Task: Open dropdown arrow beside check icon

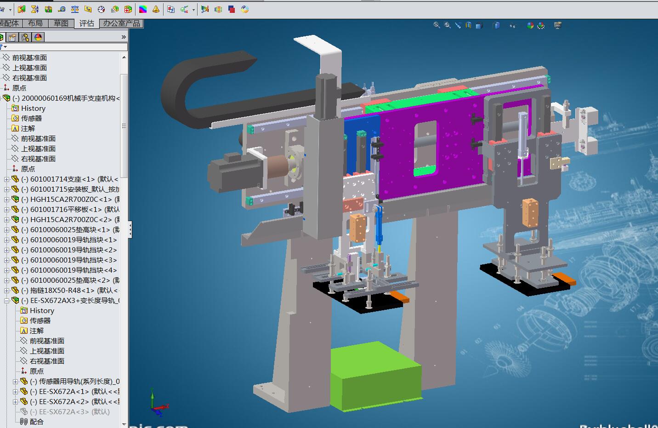Action: pos(193,9)
